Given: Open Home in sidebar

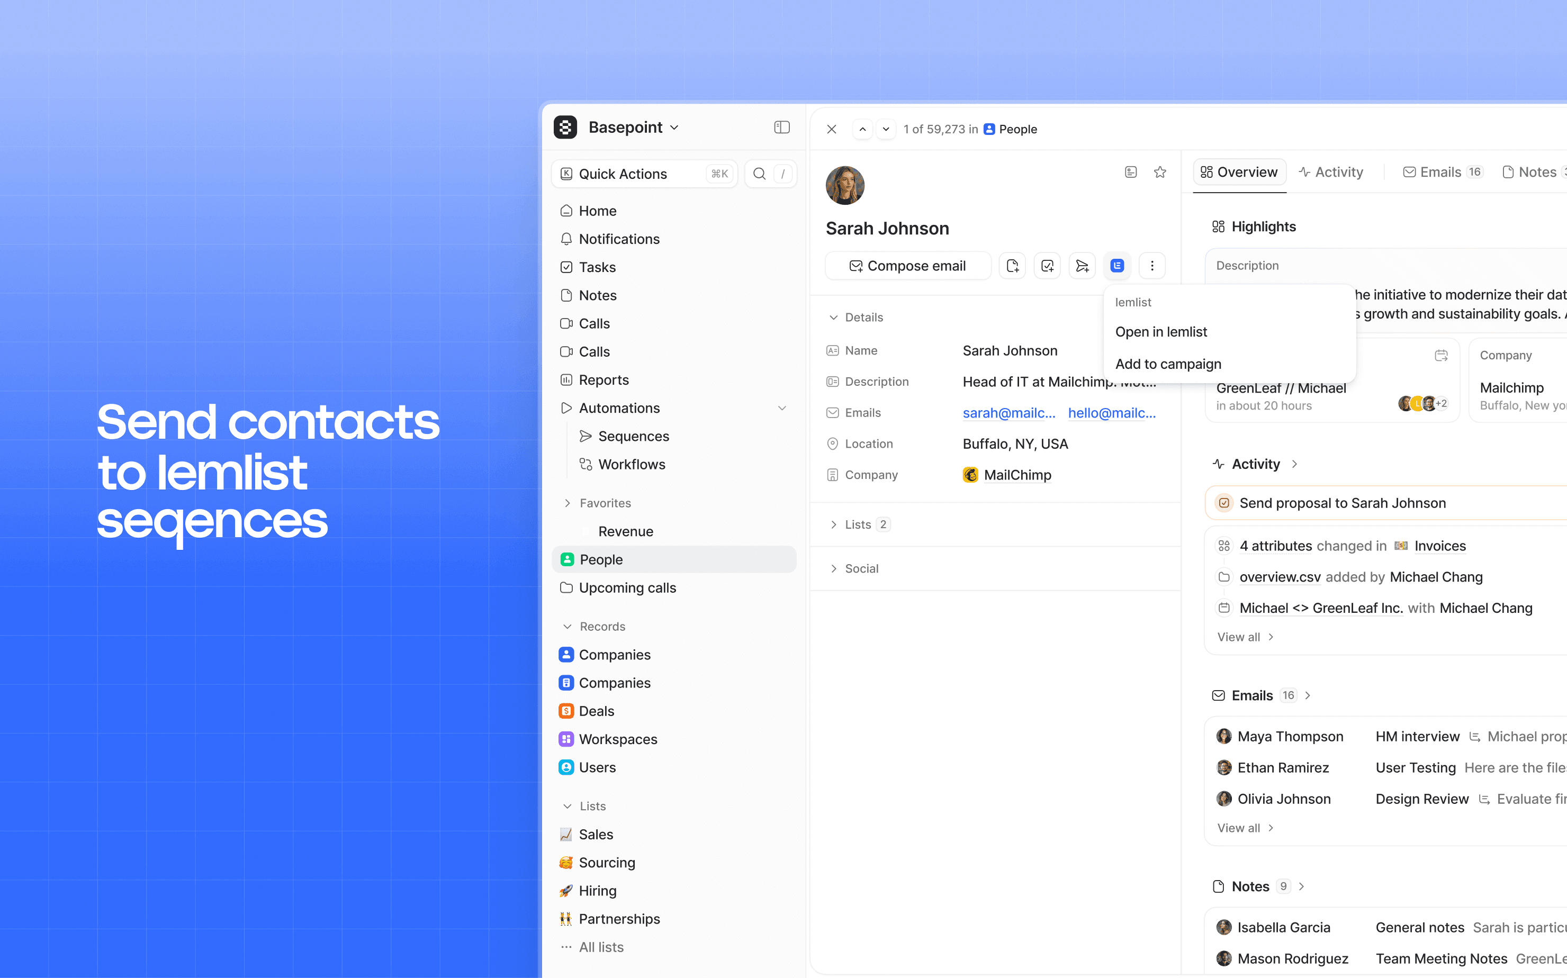Looking at the screenshot, I should click(x=673, y=211).
